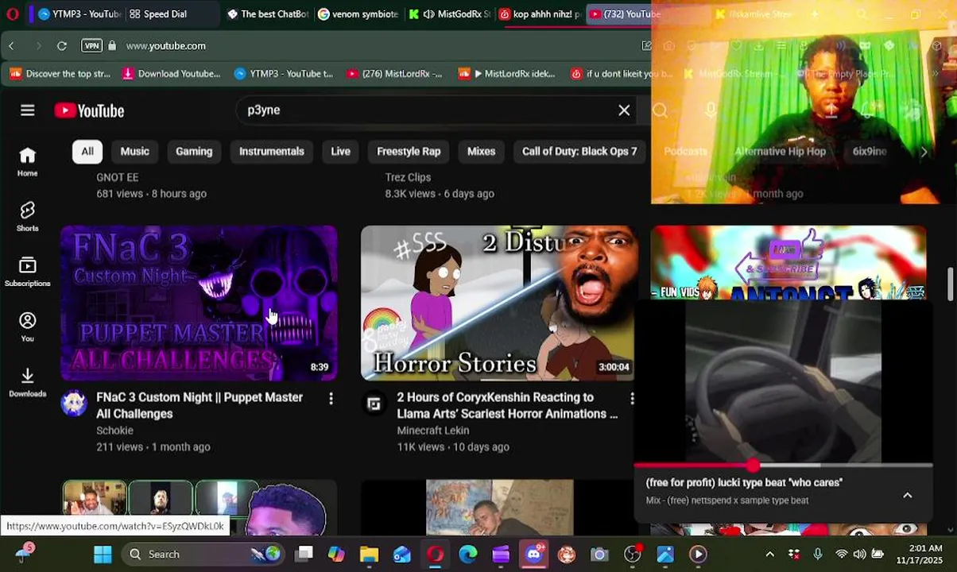Select the Music filter chip
The width and height of the screenshot is (957, 572).
coord(134,151)
